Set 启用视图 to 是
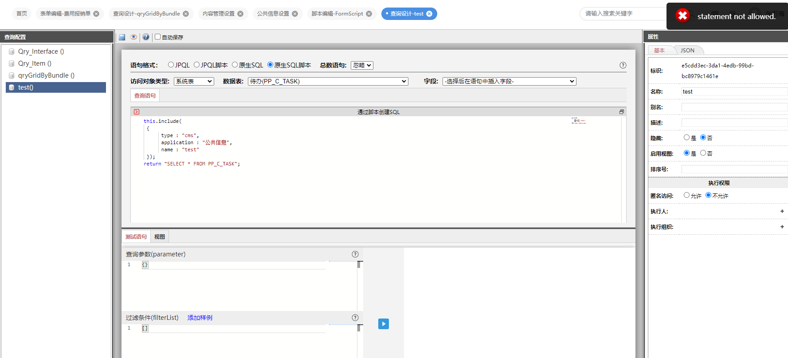 point(686,153)
